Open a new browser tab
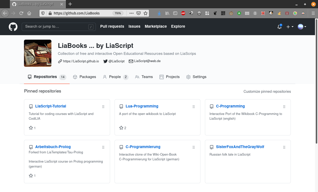The image size is (318, 192). 70,4
